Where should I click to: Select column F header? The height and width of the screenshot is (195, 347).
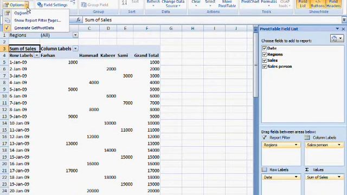[147, 28]
